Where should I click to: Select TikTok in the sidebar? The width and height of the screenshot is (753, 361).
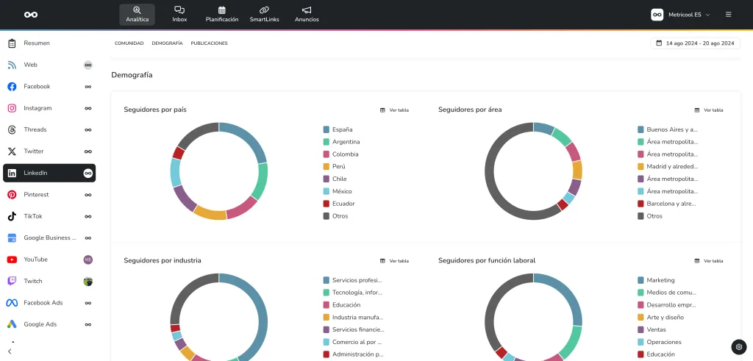(33, 216)
